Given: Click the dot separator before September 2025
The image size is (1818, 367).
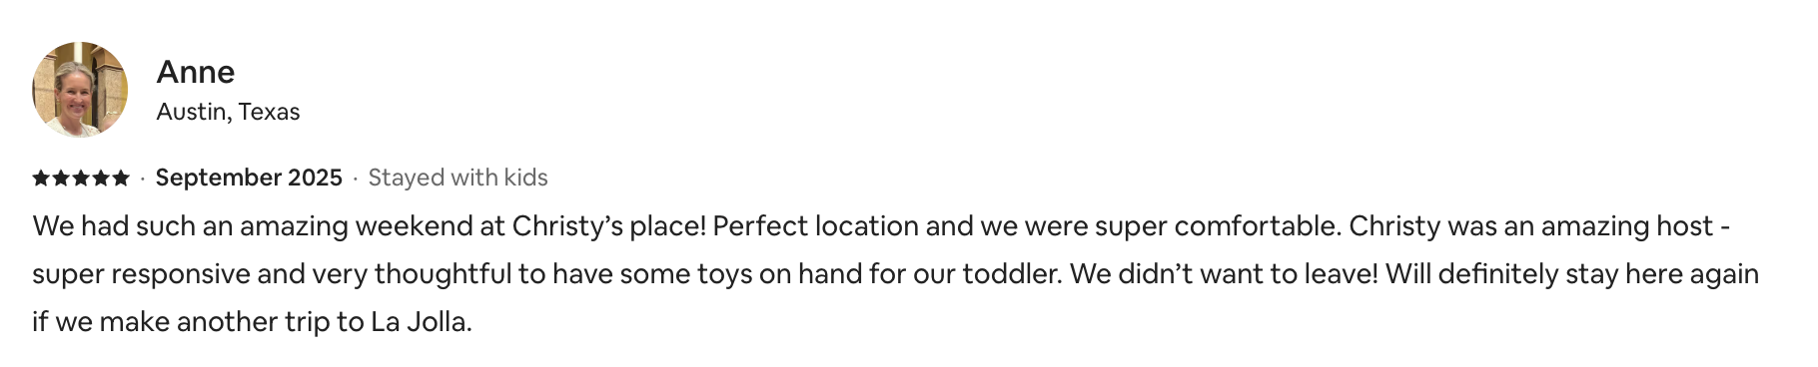Looking at the screenshot, I should 143,179.
